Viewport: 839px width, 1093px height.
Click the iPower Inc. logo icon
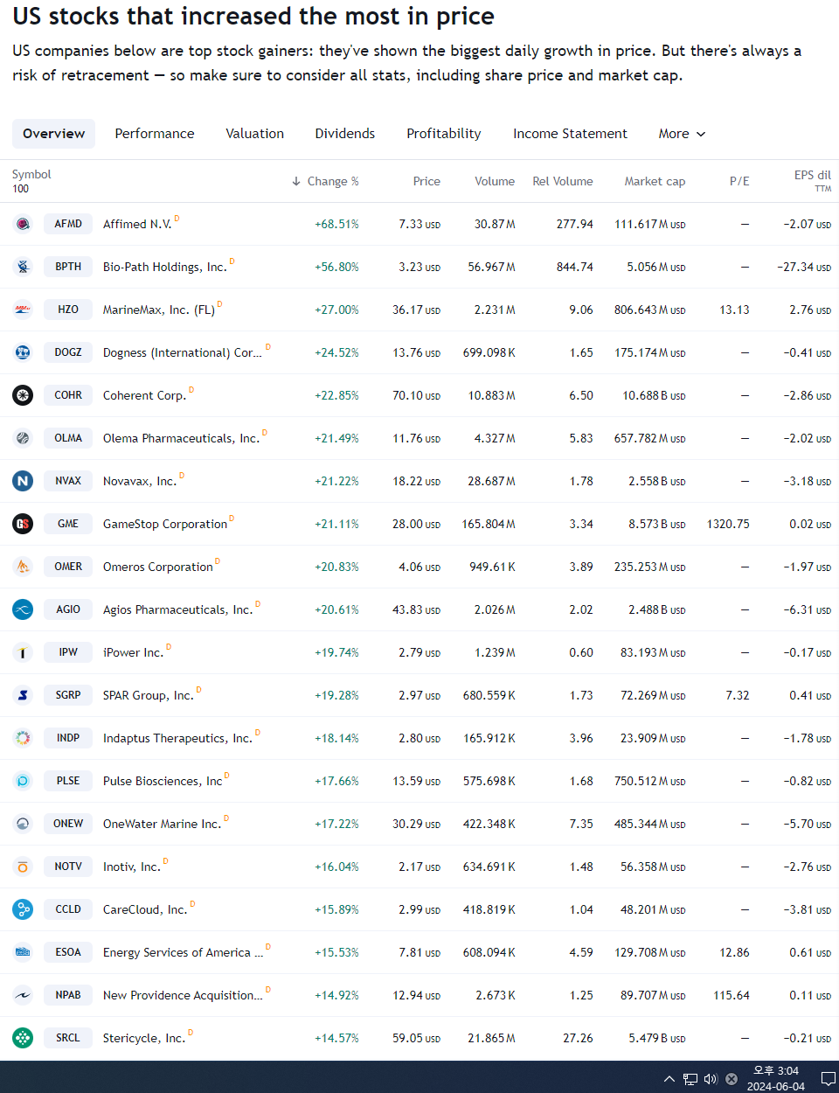click(23, 652)
